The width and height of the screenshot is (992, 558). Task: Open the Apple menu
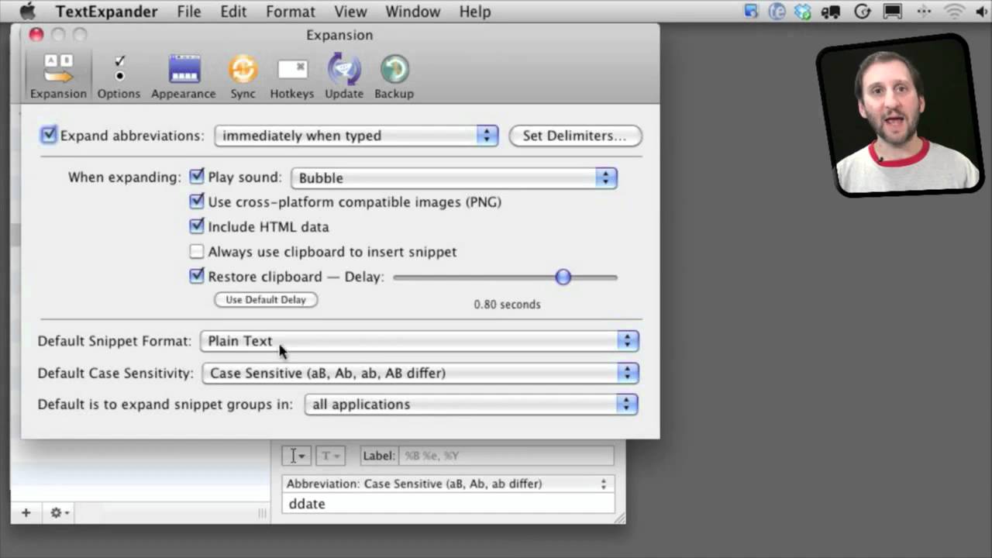pos(27,11)
